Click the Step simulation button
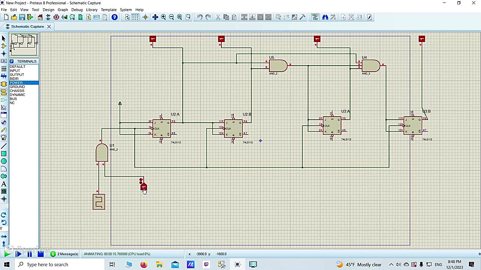481x270 pixels. point(18,254)
